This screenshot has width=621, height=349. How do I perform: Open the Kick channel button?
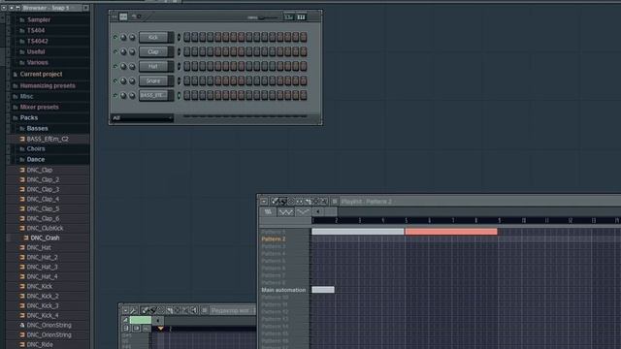(x=153, y=37)
